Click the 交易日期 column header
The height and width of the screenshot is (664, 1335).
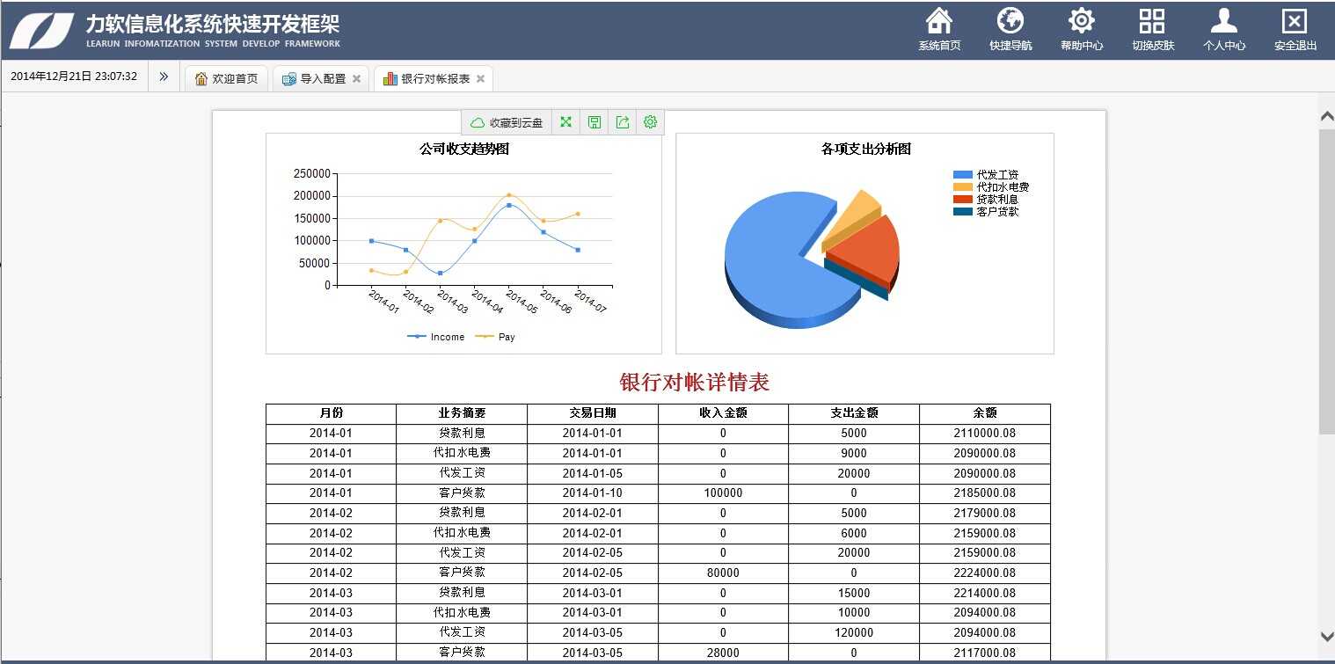593,413
